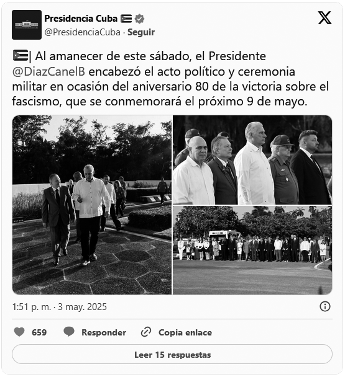345x377 pixels.
Task: Click the chain link copy icon
Action: 146,332
